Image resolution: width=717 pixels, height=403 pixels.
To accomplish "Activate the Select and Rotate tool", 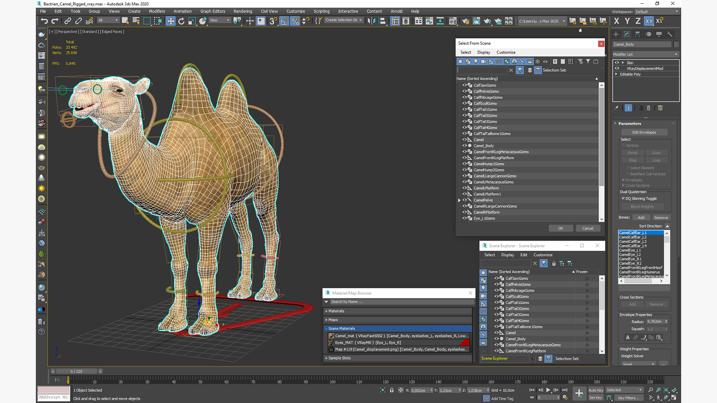I will tap(181, 21).
